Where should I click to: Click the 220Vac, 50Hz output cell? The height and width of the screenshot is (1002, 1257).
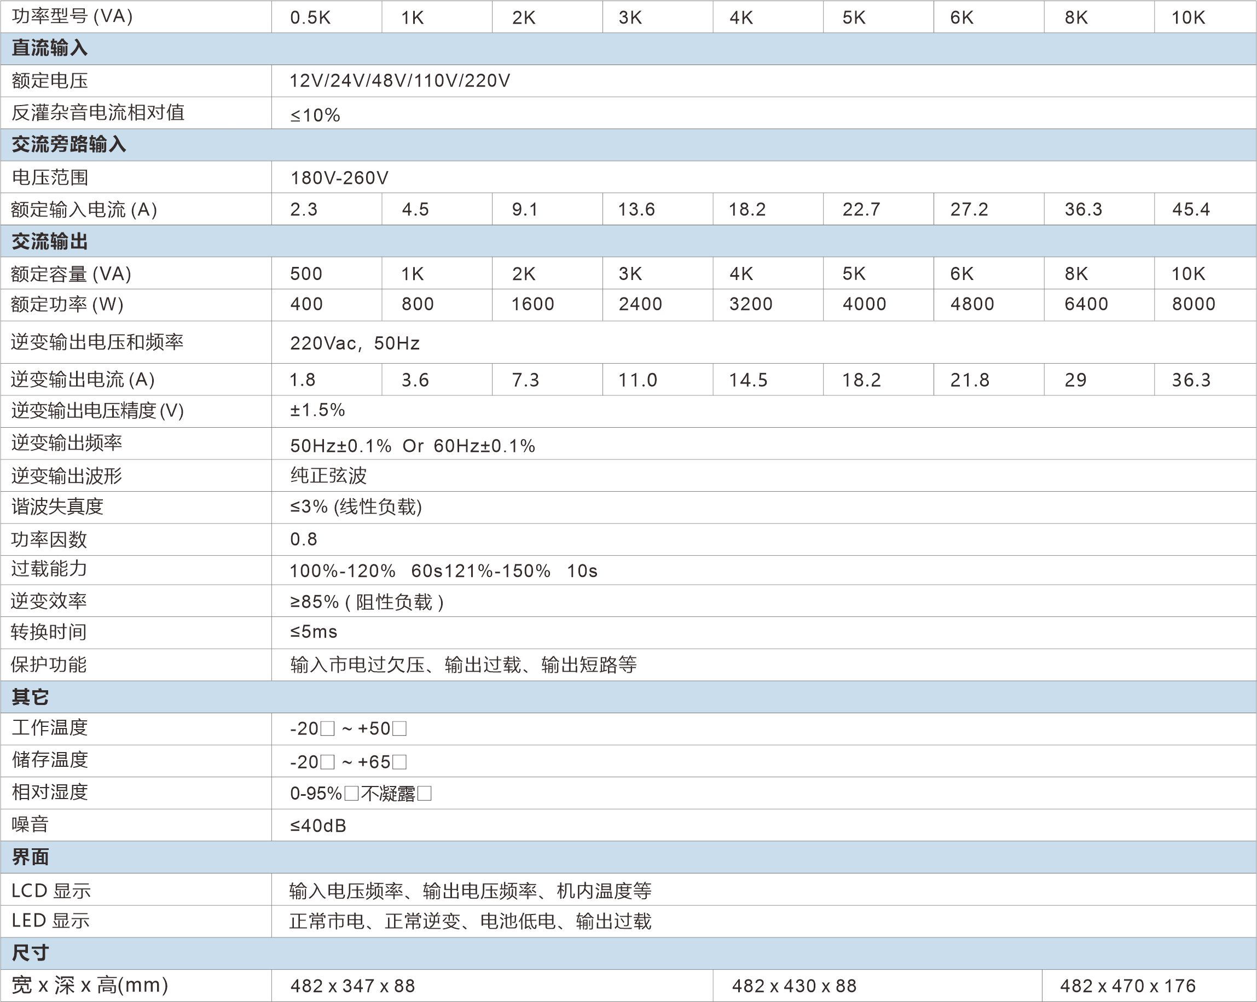tap(355, 343)
